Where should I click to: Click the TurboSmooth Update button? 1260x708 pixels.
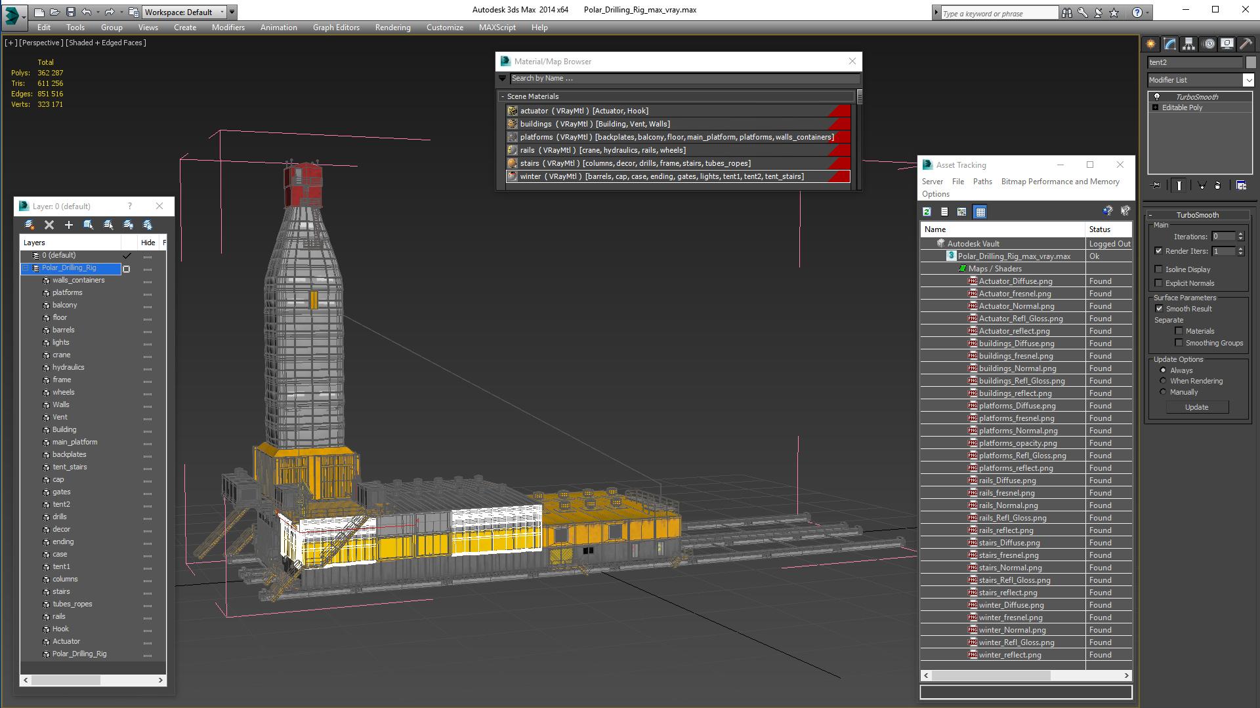(1197, 407)
